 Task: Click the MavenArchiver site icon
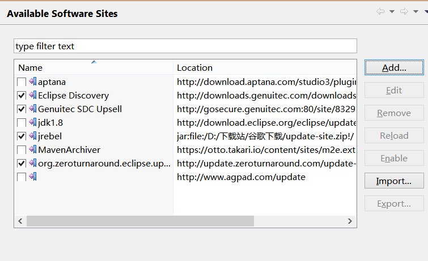tap(33, 149)
